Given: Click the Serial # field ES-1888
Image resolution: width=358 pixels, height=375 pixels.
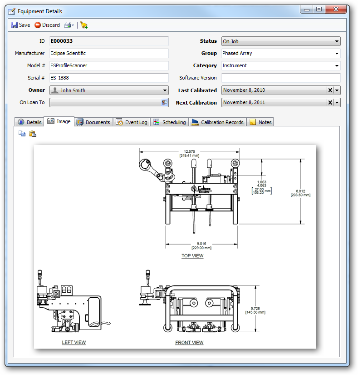Looking at the screenshot, I should (x=109, y=78).
